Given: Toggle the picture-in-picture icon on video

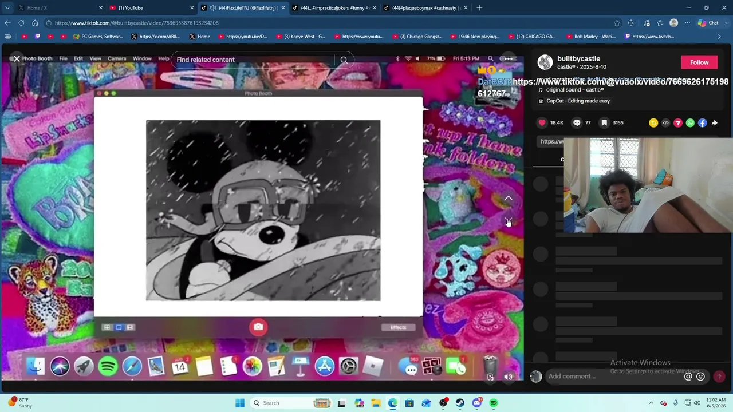Looking at the screenshot, I should [x=490, y=377].
